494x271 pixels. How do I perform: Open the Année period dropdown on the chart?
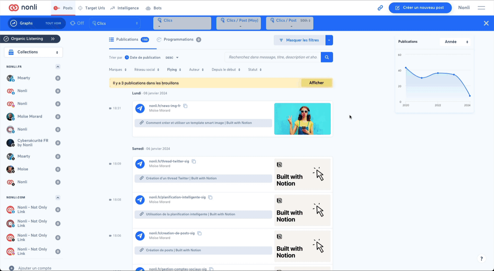coord(456,42)
